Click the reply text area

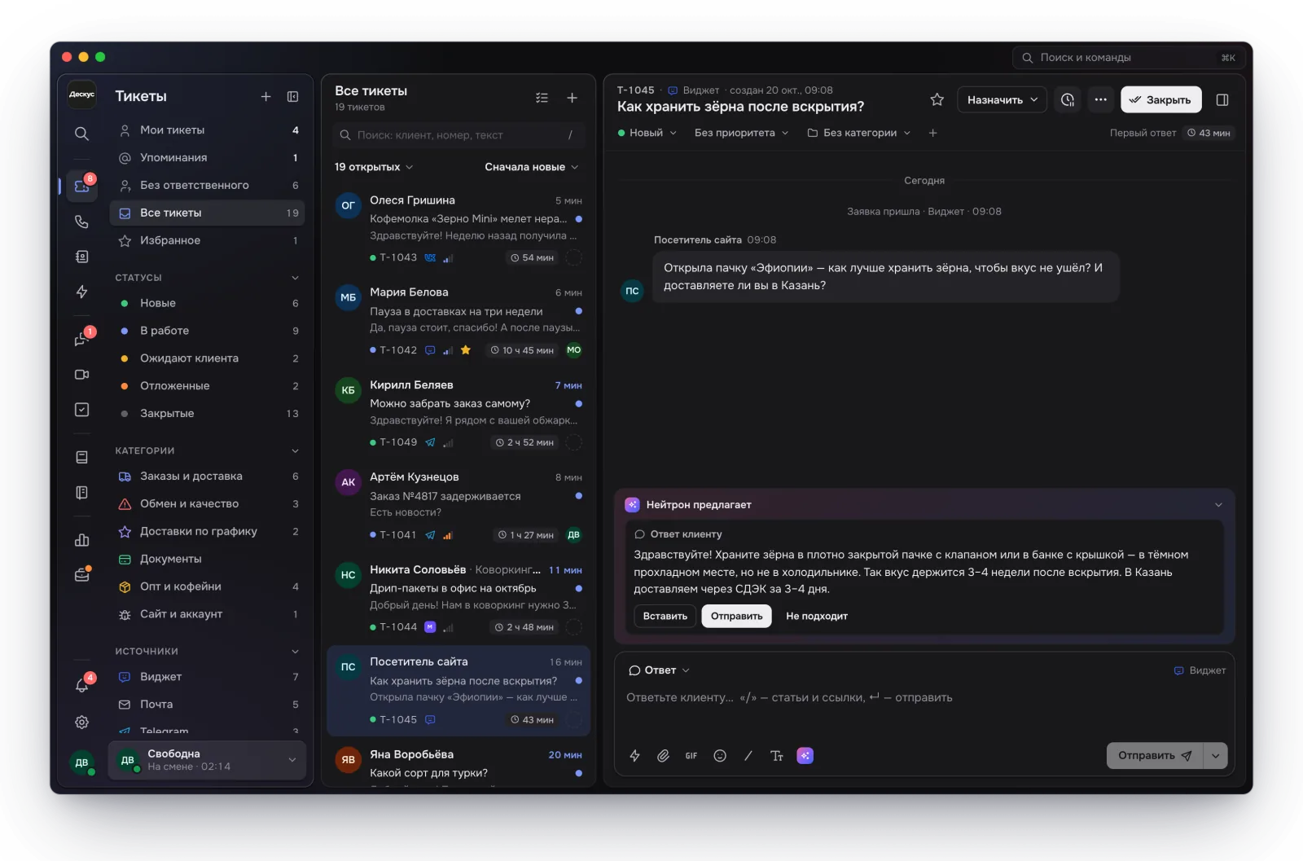pyautogui.click(x=924, y=698)
